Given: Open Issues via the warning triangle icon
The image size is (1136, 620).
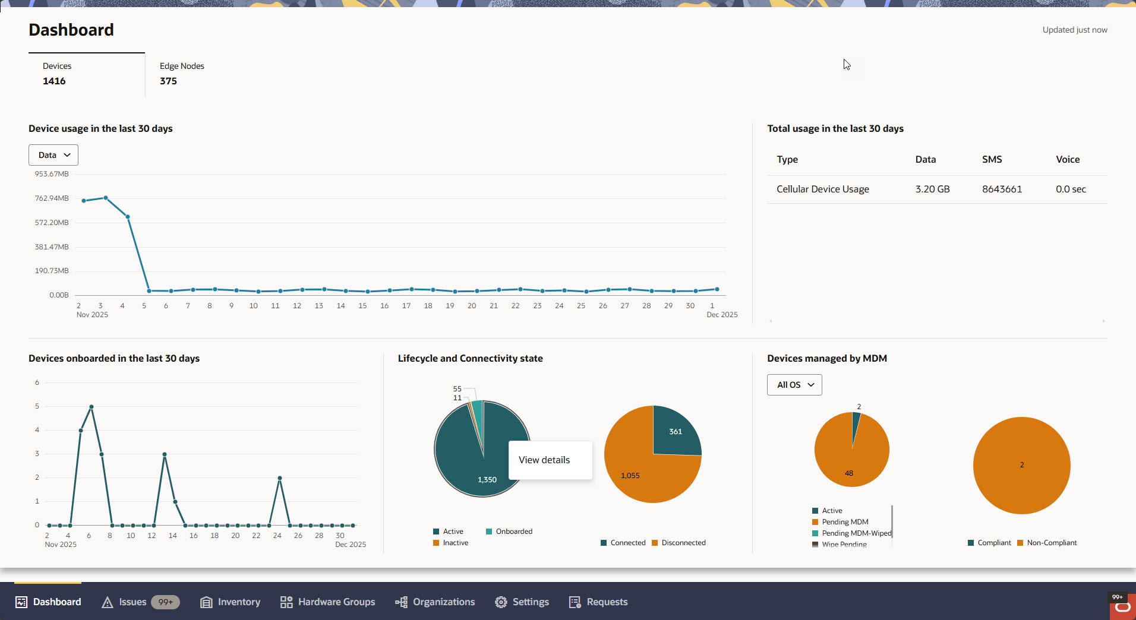Looking at the screenshot, I should click(x=107, y=602).
